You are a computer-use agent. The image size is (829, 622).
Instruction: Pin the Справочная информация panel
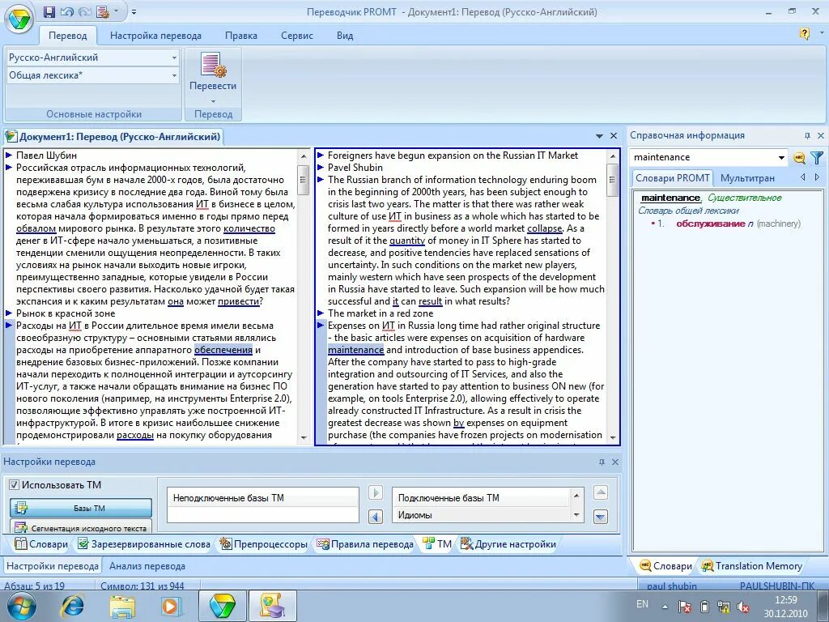tap(807, 135)
